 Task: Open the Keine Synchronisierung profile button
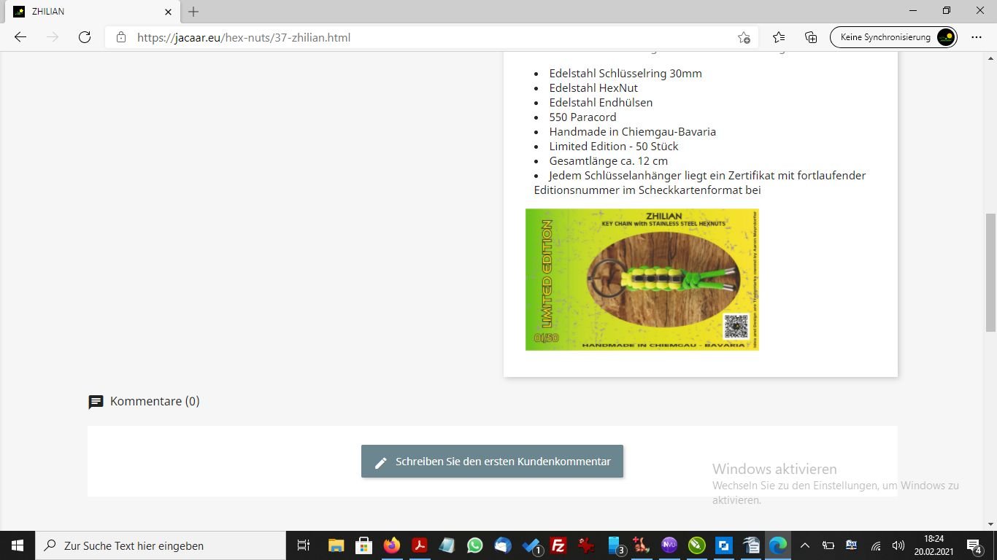click(893, 37)
